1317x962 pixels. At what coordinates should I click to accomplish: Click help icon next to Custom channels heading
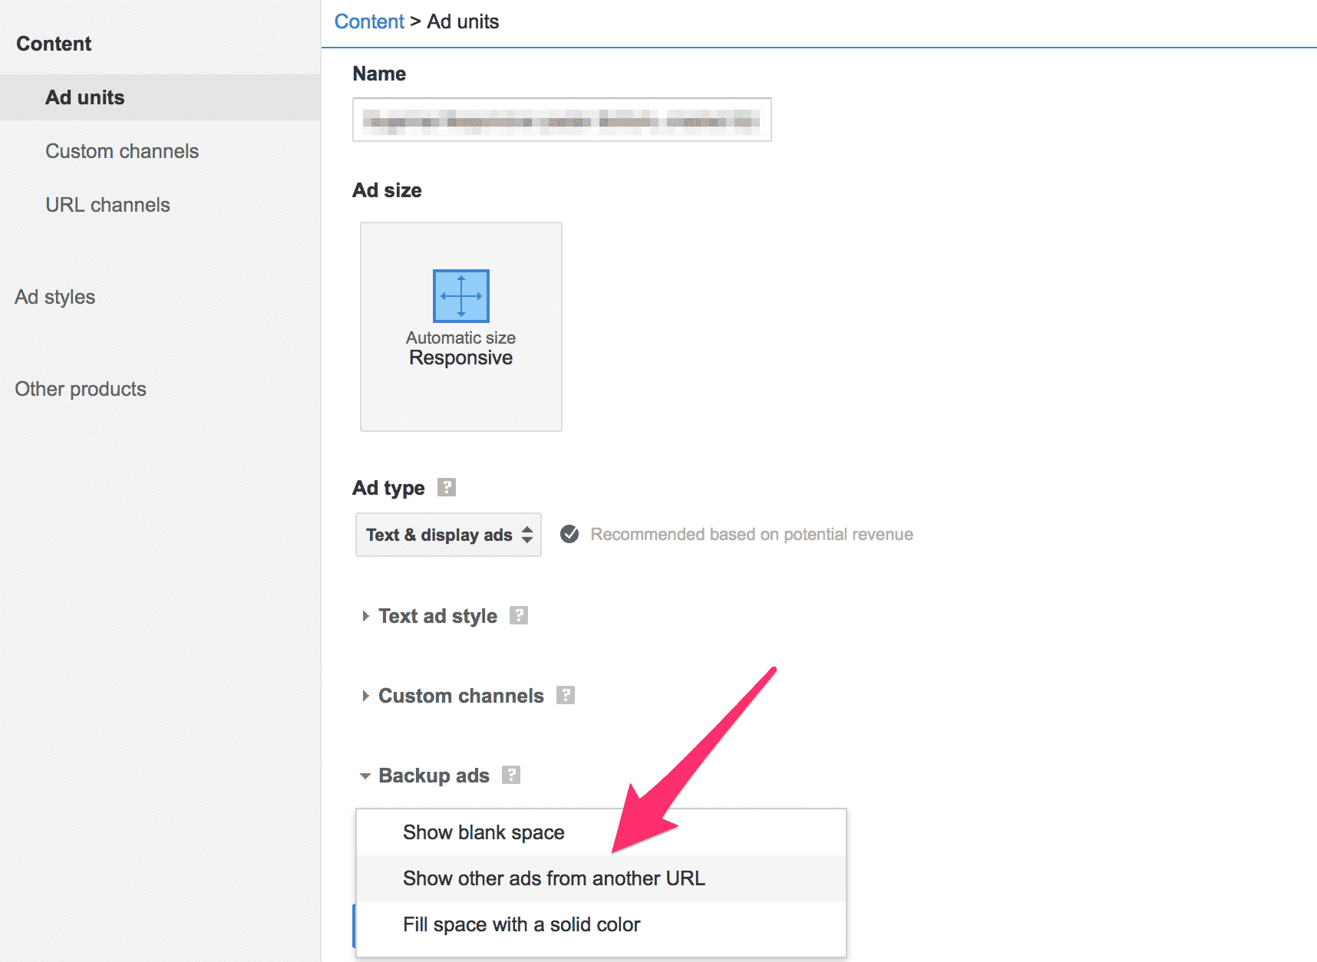point(566,695)
